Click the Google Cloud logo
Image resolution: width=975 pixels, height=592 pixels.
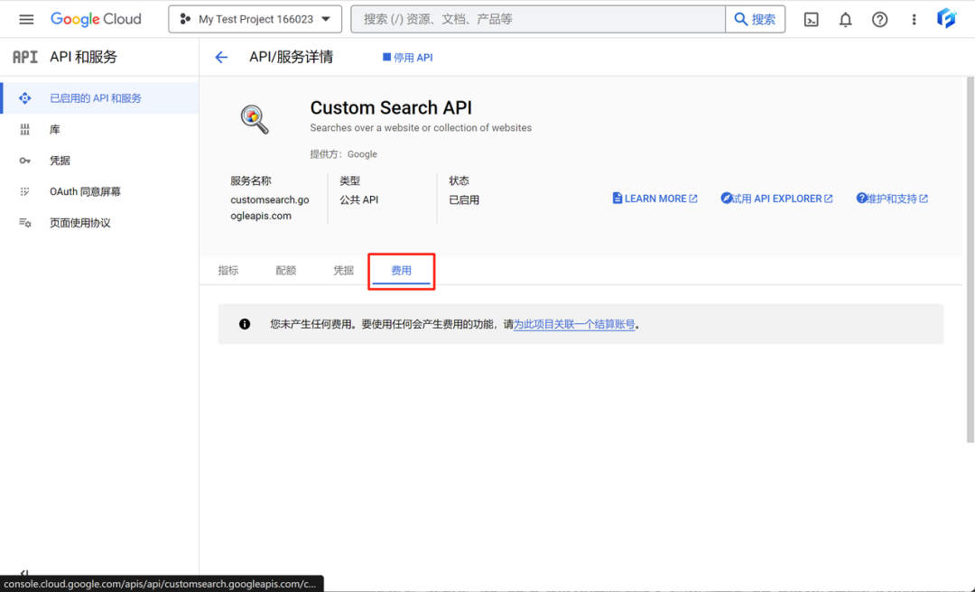(x=96, y=19)
